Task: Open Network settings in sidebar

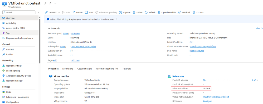Action: point(14,66)
